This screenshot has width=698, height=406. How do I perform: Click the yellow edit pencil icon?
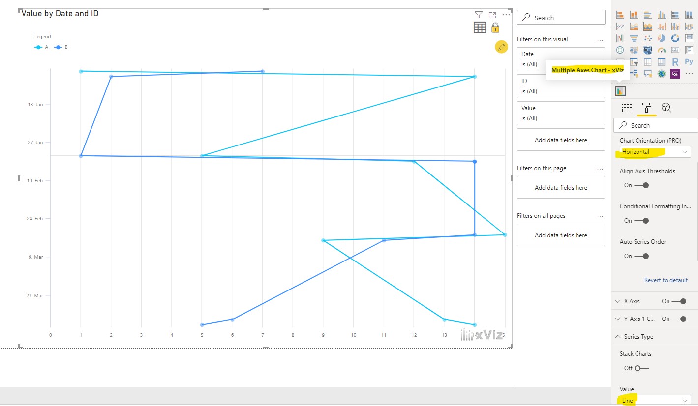click(x=501, y=47)
